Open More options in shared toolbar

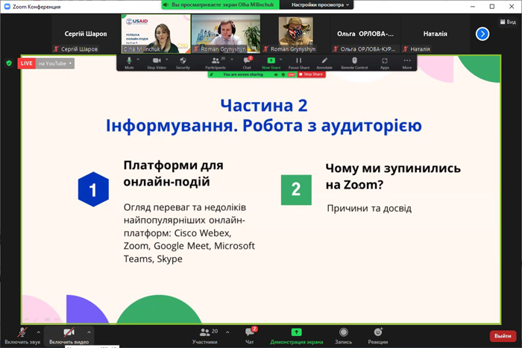(407, 63)
